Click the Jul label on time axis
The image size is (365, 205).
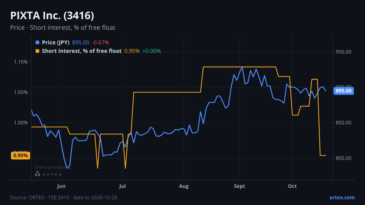coord(123,186)
